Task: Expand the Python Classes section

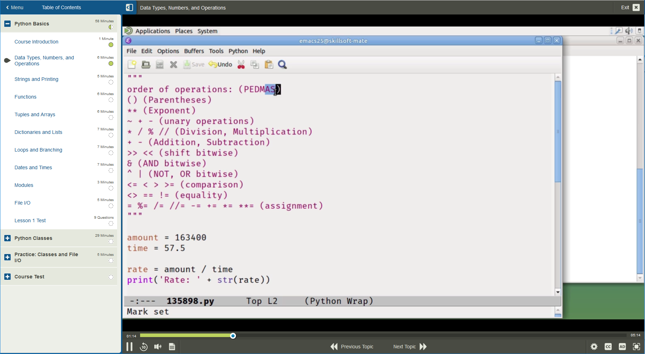Action: point(7,238)
